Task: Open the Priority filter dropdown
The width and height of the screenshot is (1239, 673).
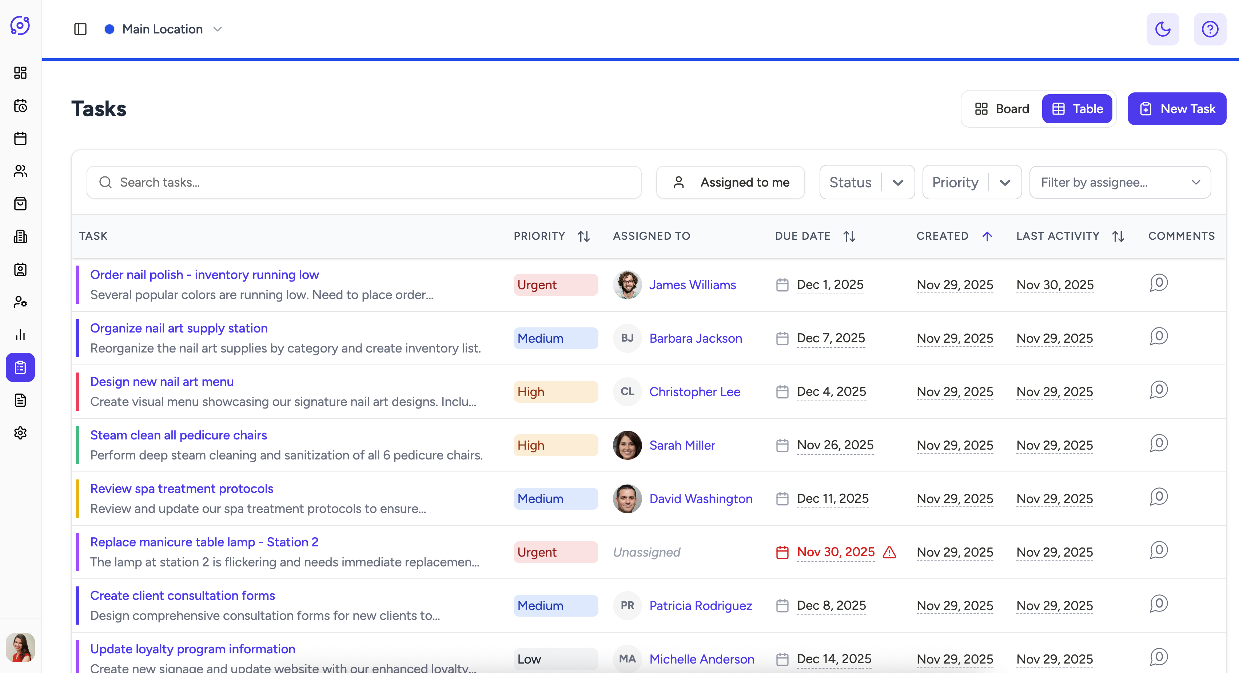Action: tap(972, 182)
